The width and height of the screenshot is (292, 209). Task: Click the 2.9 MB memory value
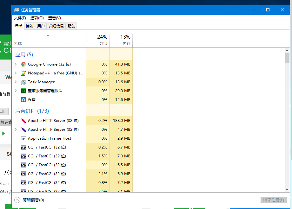tap(124, 138)
